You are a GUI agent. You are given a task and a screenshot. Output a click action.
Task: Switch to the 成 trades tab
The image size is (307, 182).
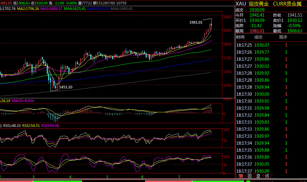point(267,176)
